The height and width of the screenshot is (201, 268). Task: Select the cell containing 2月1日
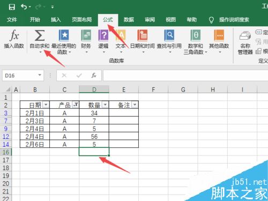[x=35, y=113]
